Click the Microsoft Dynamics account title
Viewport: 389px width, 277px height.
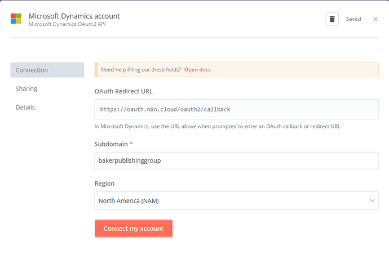(74, 16)
